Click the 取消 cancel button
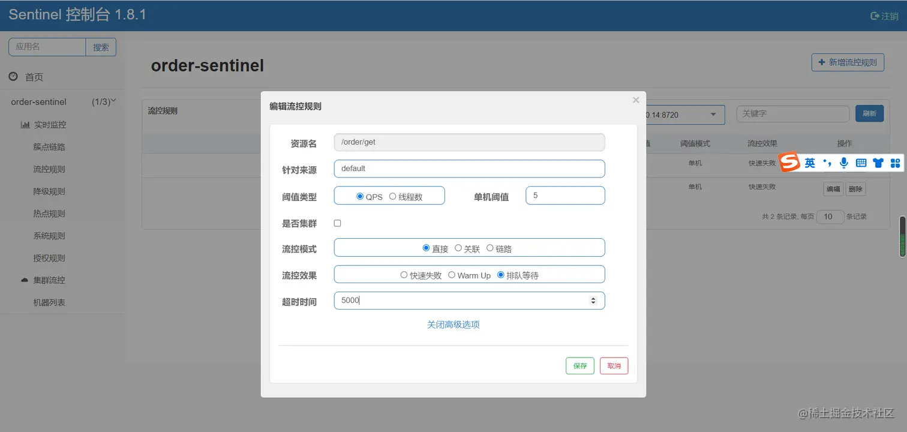The width and height of the screenshot is (907, 432). [614, 366]
